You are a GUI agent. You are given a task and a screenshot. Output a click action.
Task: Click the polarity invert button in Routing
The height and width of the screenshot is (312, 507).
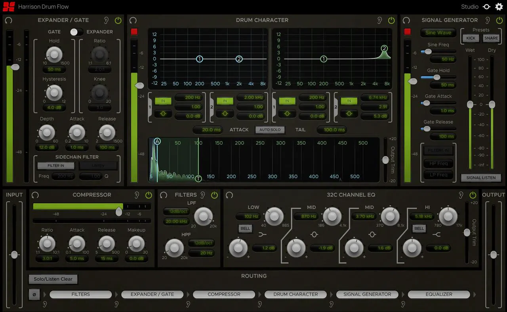click(34, 294)
